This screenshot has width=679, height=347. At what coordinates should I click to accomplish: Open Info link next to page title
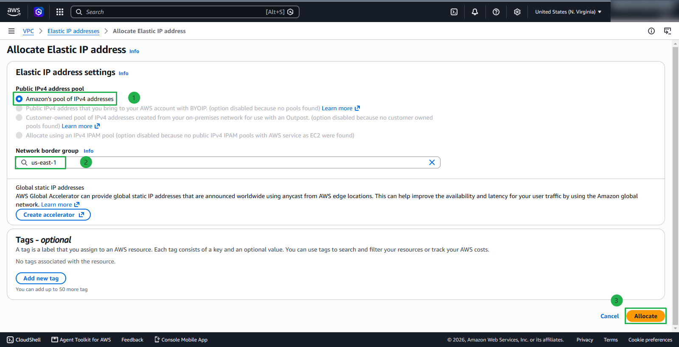pyautogui.click(x=134, y=51)
